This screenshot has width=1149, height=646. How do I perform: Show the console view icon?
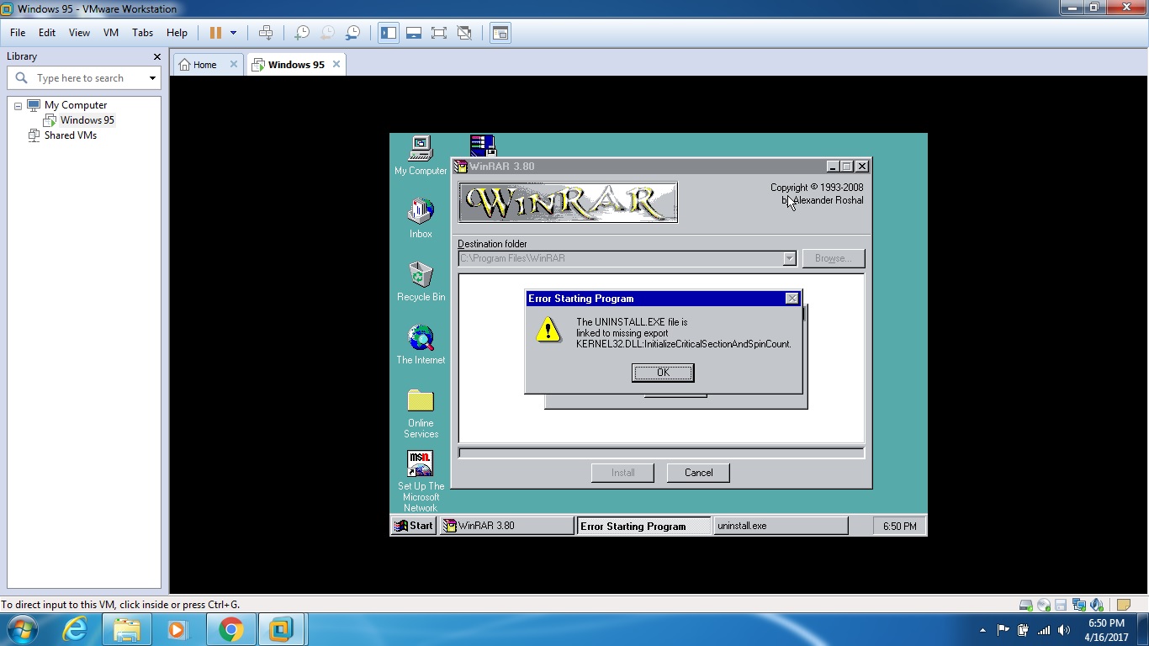500,33
